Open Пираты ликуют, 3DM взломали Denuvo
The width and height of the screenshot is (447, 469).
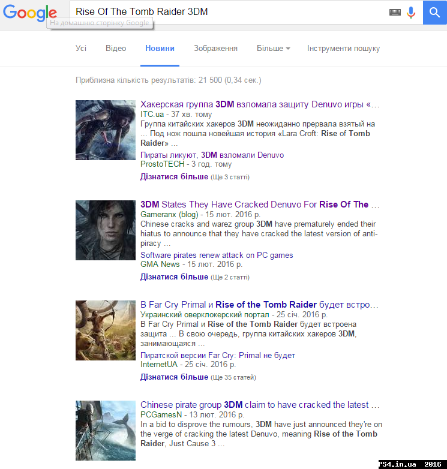(212, 155)
